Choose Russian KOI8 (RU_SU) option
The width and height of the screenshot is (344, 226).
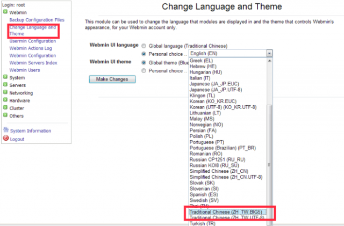[x=228, y=165]
